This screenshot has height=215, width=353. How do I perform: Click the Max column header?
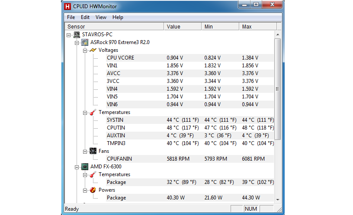[x=258, y=26]
